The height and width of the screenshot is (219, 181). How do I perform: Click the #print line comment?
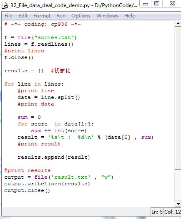(36, 91)
